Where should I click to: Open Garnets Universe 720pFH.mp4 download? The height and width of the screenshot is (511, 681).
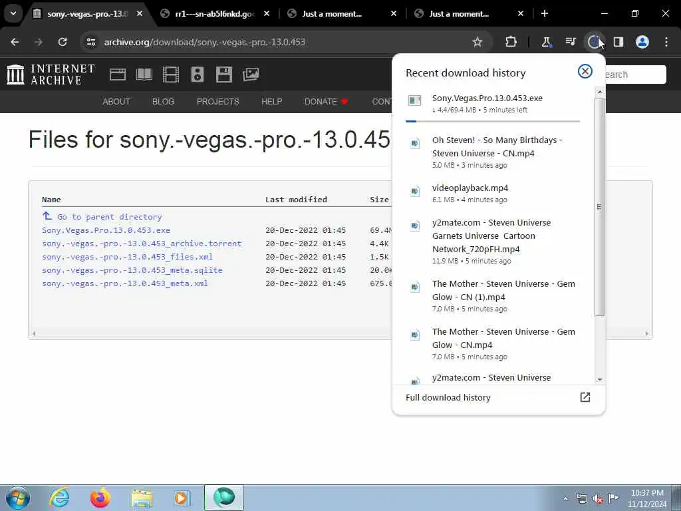tap(493, 242)
